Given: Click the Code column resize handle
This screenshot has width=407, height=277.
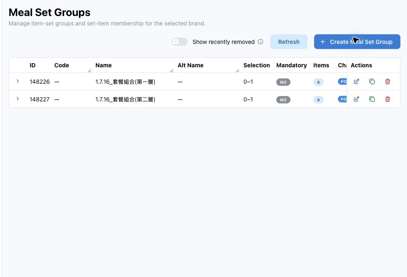Looking at the screenshot, I should (x=89, y=71).
